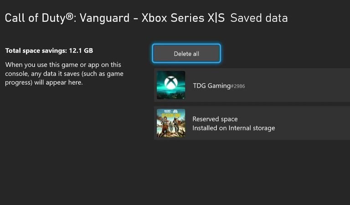Click the Call of Duty logo on thumbnail

[167, 111]
